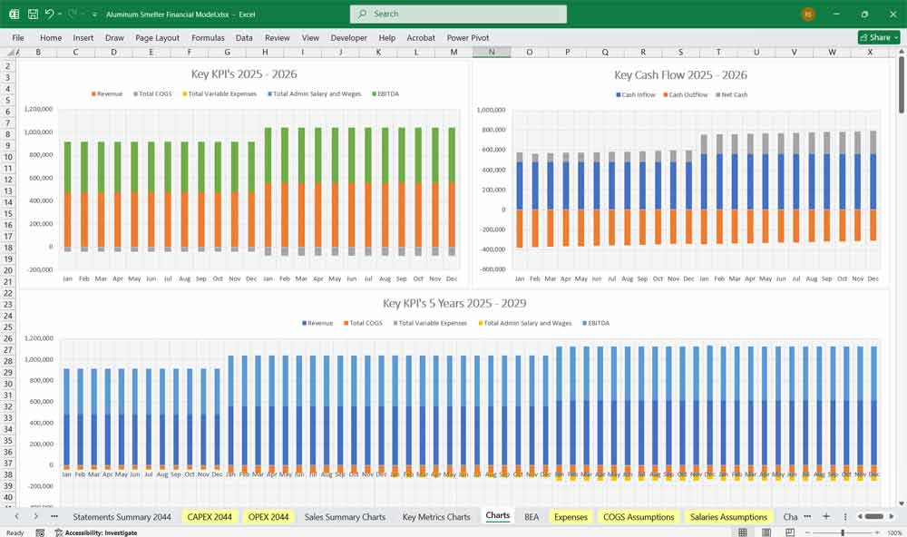Image resolution: width=907 pixels, height=537 pixels.
Task: Select the Redo icon
Action: pos(70,14)
